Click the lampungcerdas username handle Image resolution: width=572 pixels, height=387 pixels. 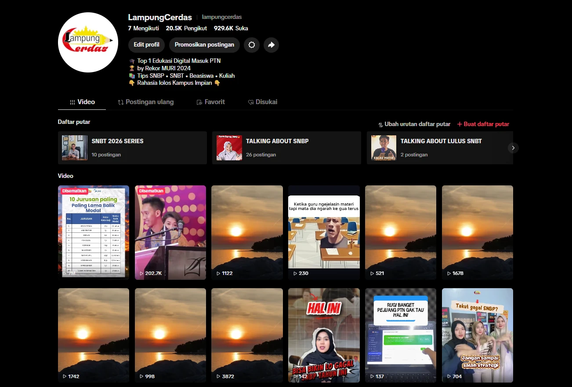(222, 17)
